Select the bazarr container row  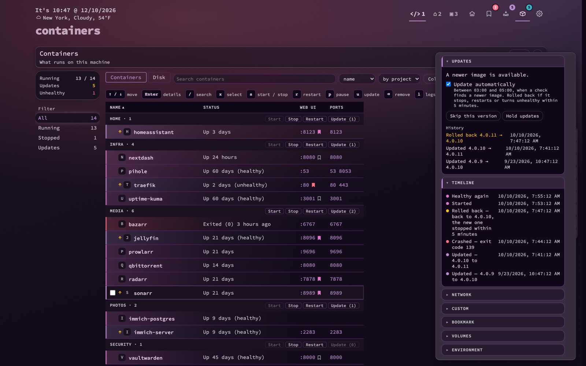[x=235, y=224]
